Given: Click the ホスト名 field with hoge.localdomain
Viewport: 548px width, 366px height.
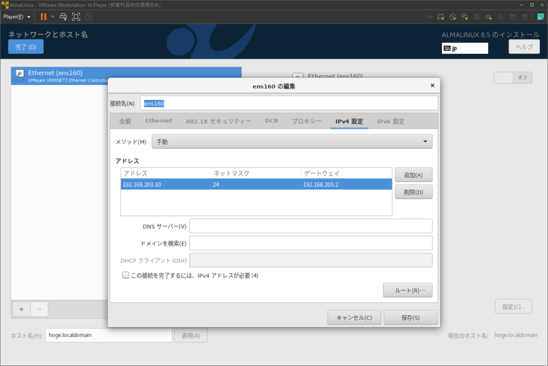Looking at the screenshot, I should 108,336.
